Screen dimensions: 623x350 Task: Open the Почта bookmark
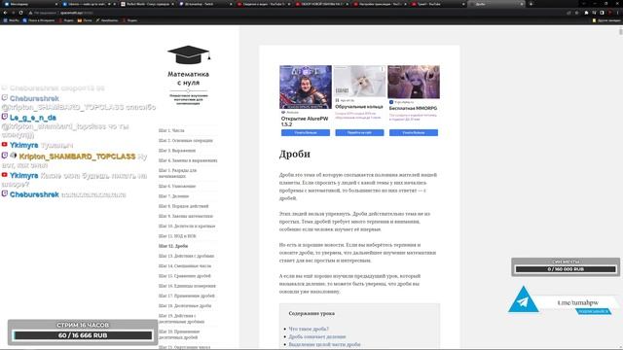(85, 20)
